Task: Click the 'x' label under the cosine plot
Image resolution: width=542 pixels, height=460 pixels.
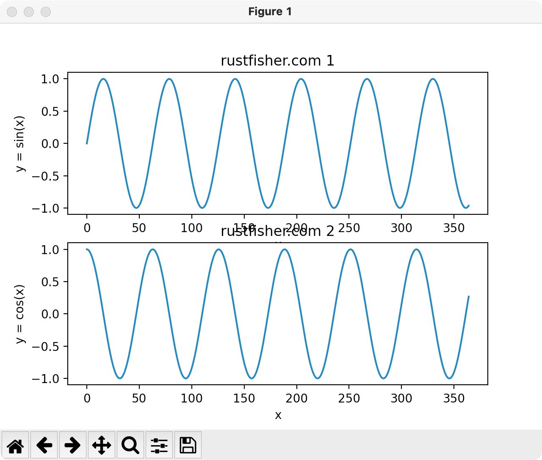Action: coord(278,415)
